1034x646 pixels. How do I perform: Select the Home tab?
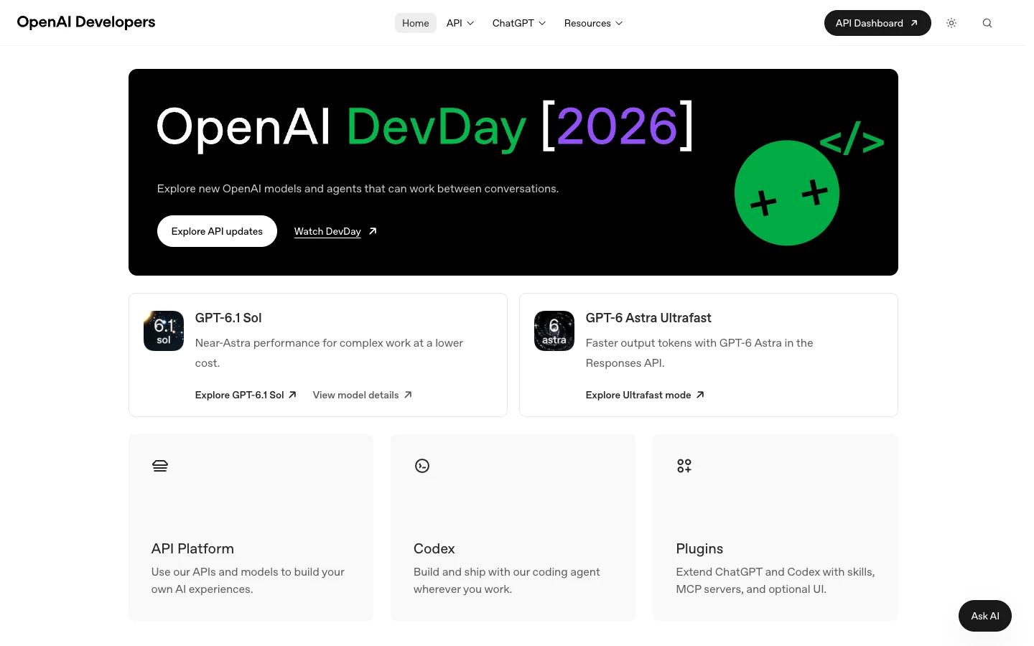coord(416,23)
